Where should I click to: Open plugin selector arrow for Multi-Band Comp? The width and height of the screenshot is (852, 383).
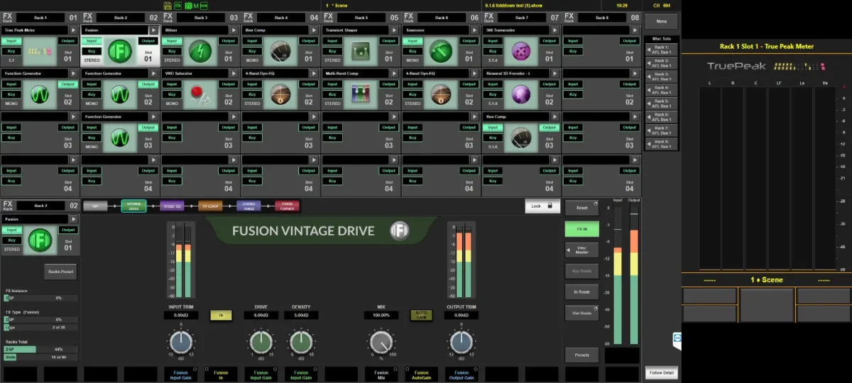click(x=395, y=73)
